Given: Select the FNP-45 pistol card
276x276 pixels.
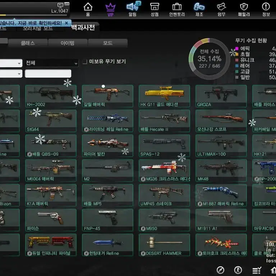Looking at the screenshot, I should click(107, 220).
